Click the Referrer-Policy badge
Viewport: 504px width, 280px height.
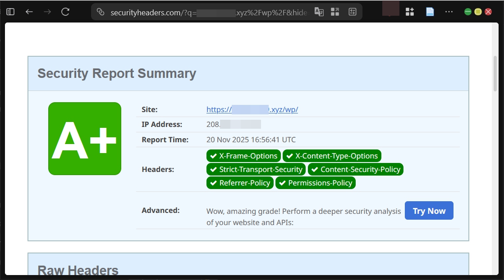[240, 183]
